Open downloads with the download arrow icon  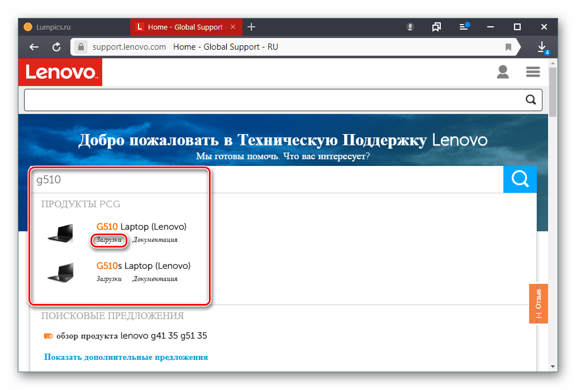pos(542,47)
